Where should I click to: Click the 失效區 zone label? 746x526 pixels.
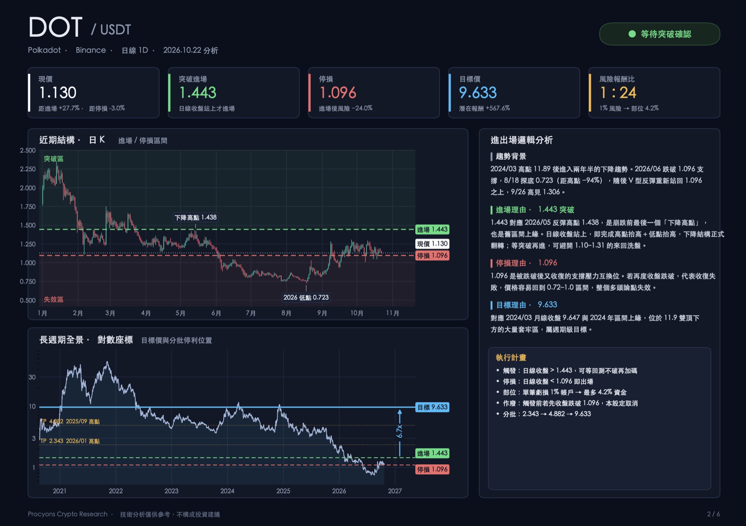(x=53, y=299)
